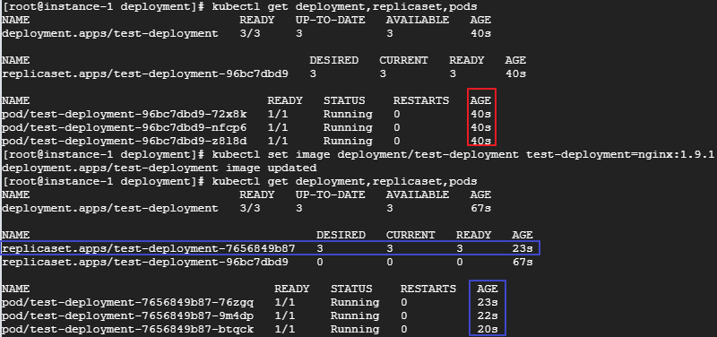
Task: Click desired value 0 of 67s replicaset 96bc7dbd9
Action: (320, 262)
